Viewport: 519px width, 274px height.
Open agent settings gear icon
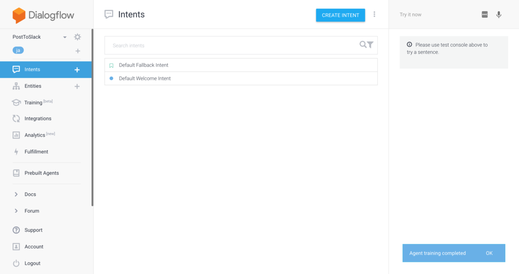[78, 37]
